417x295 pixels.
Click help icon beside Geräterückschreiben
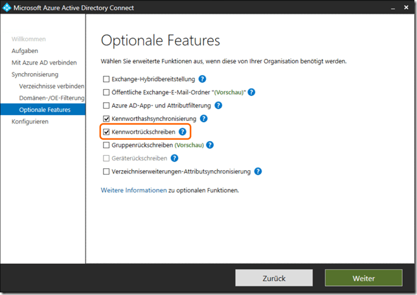pyautogui.click(x=174, y=158)
